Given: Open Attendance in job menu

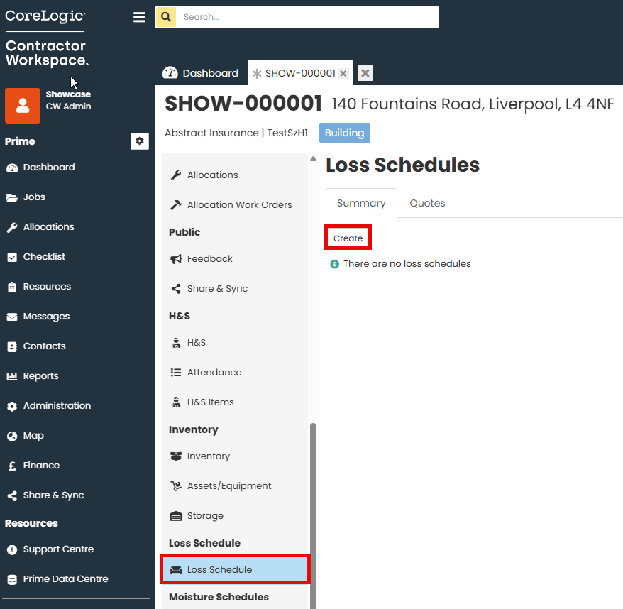Looking at the screenshot, I should pos(235,373).
